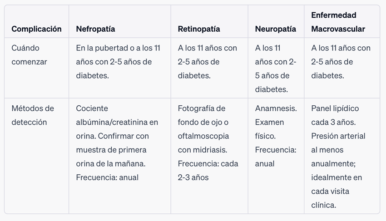Click the "Complicación" column header
The image size is (386, 221).
[x=36, y=29]
